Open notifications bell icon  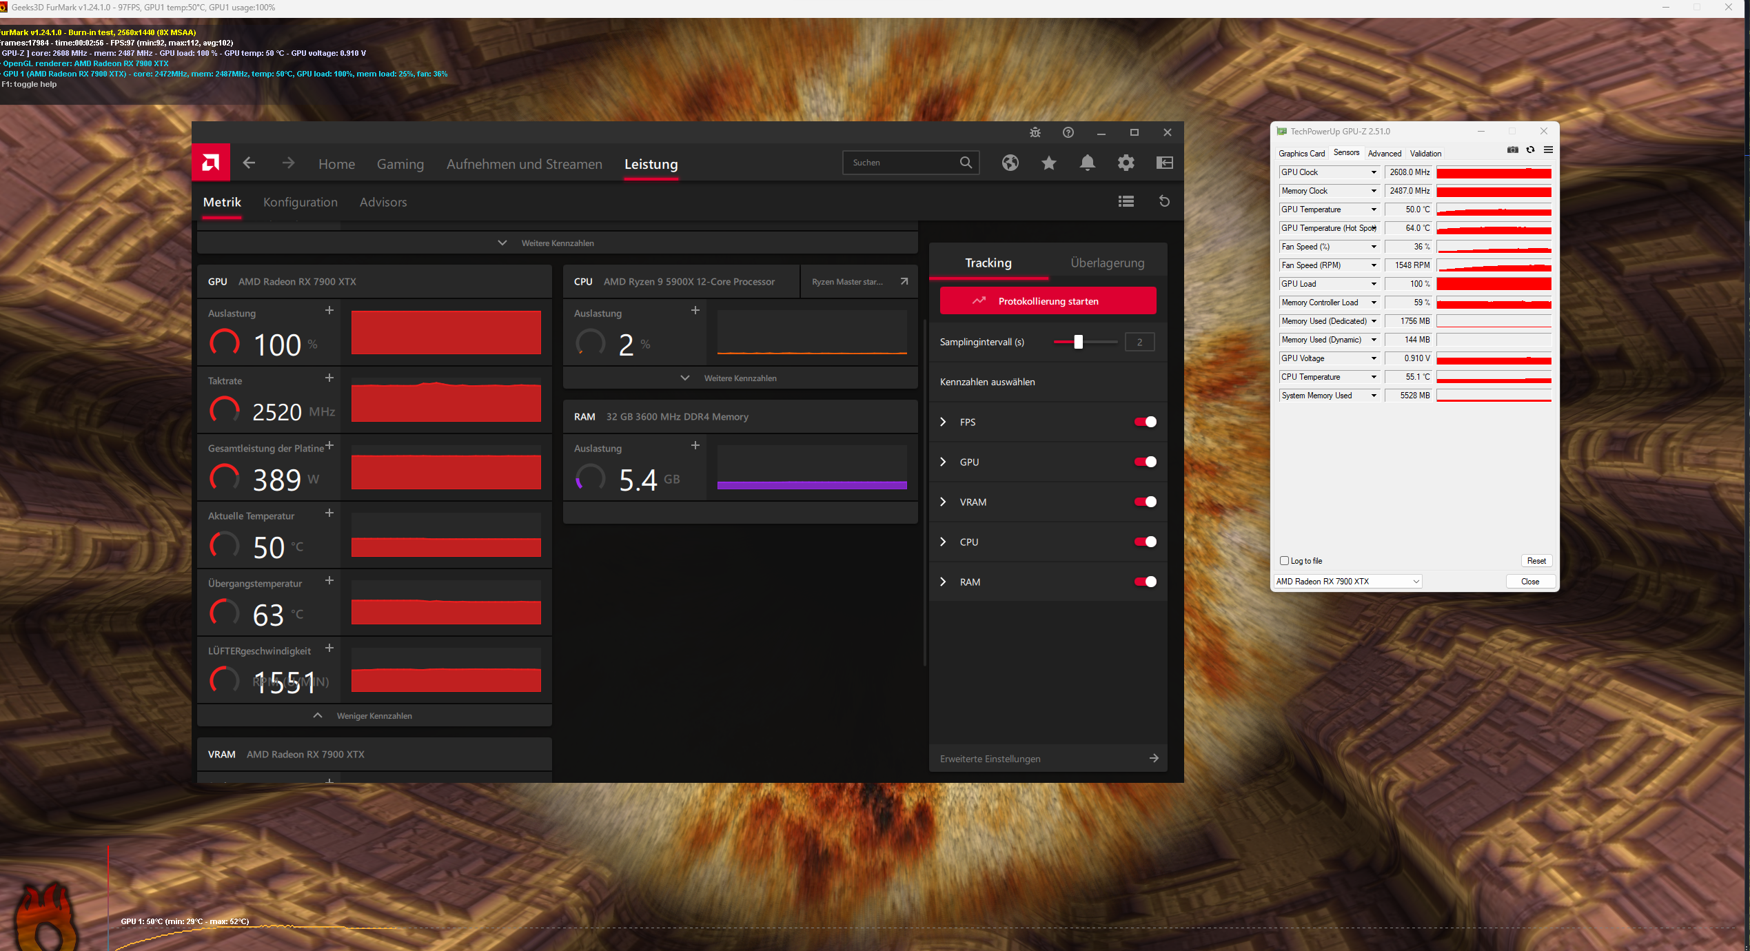[1087, 163]
